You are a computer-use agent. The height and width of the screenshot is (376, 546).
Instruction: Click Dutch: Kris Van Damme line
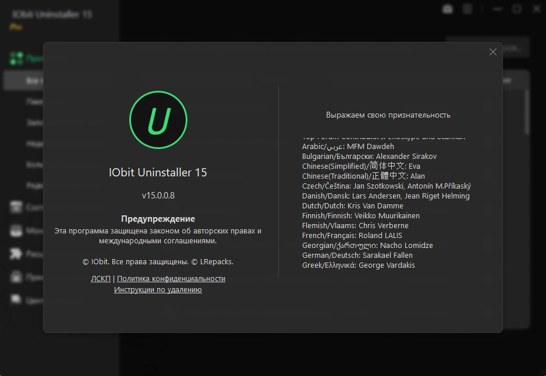(x=352, y=206)
